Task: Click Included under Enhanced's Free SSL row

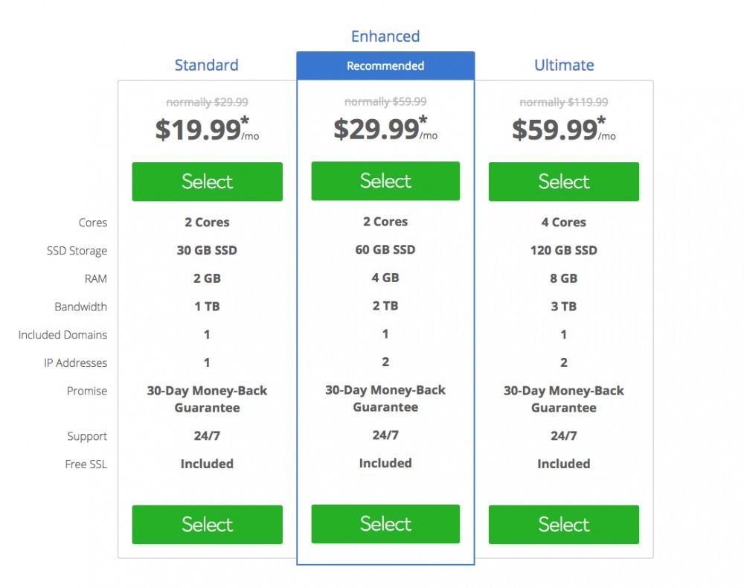Action: coord(385,464)
